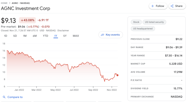This screenshot has height=102, width=187.
Task: Click the share icon next to Share
Action: (172, 6)
